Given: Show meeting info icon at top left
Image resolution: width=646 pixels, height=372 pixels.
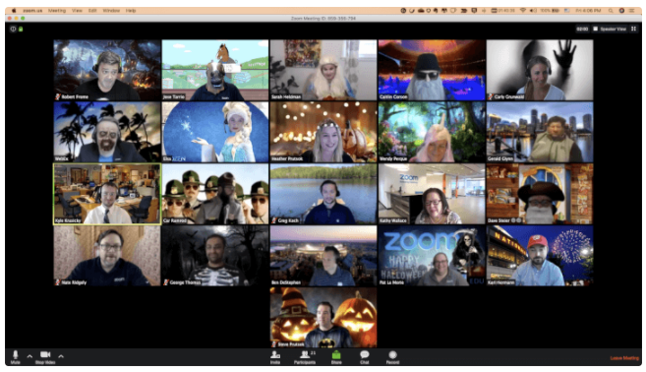Looking at the screenshot, I should [x=13, y=29].
